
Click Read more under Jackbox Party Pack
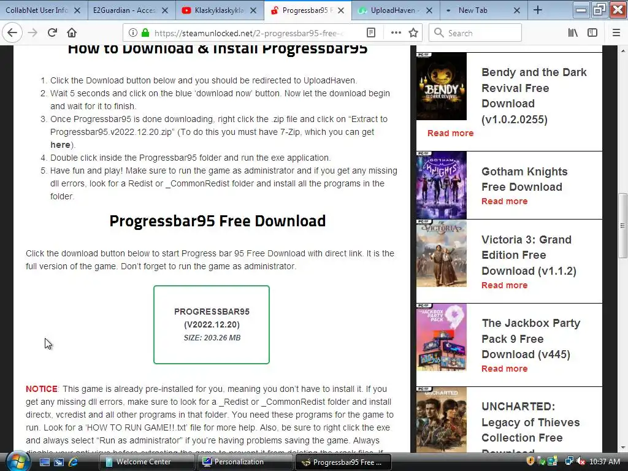504,369
